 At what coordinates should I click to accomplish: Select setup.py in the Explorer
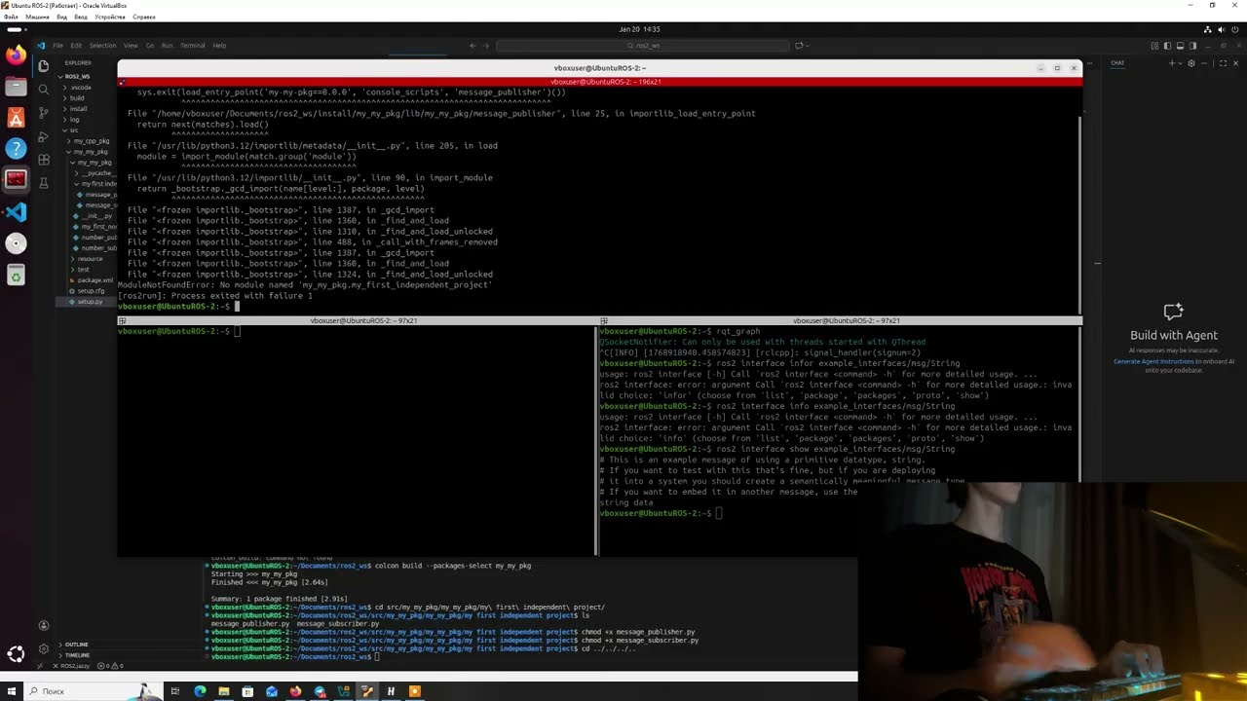coord(90,302)
